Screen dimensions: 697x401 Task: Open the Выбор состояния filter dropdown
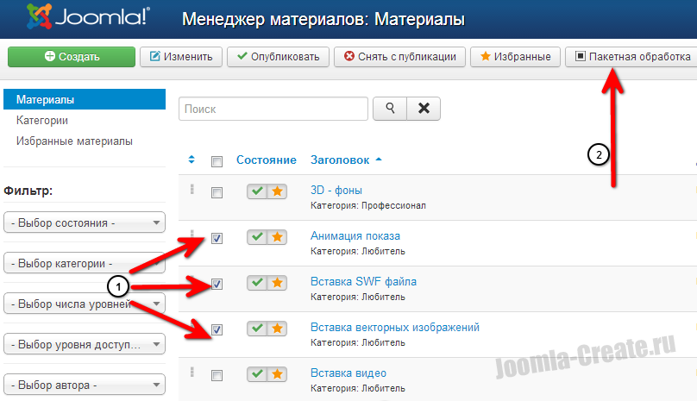tap(84, 223)
